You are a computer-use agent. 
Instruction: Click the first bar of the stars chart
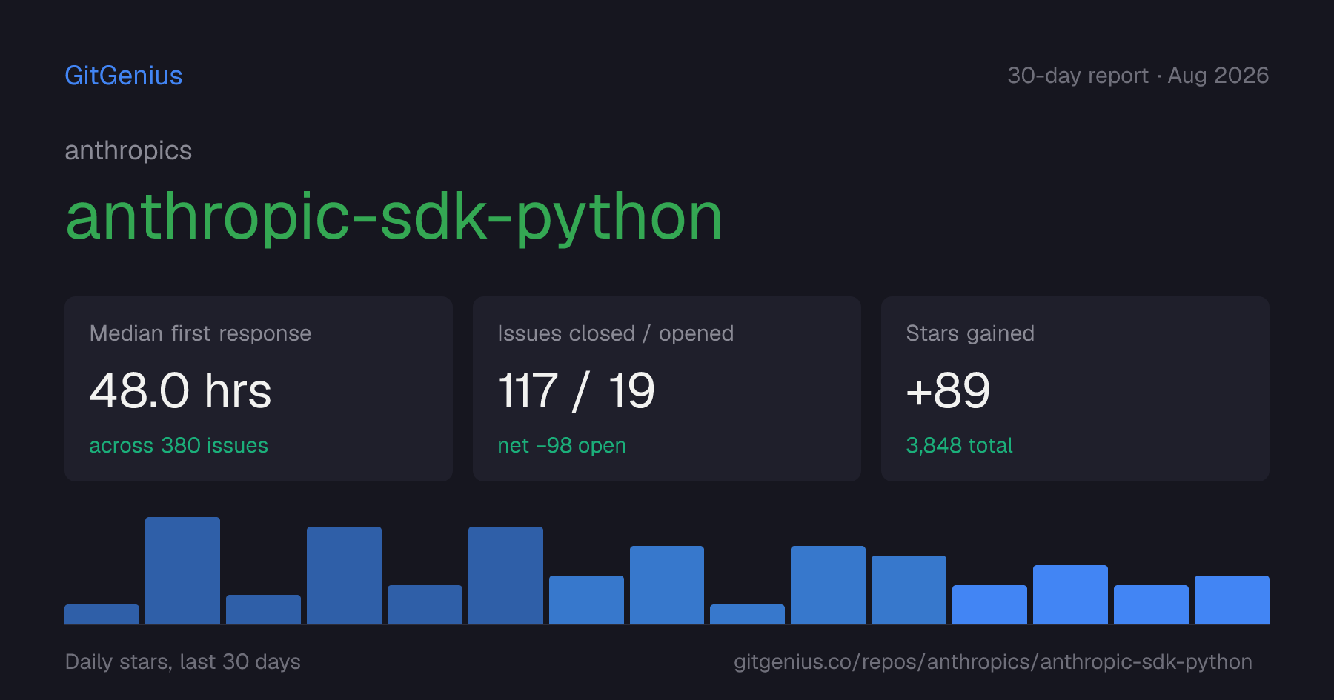tap(102, 614)
